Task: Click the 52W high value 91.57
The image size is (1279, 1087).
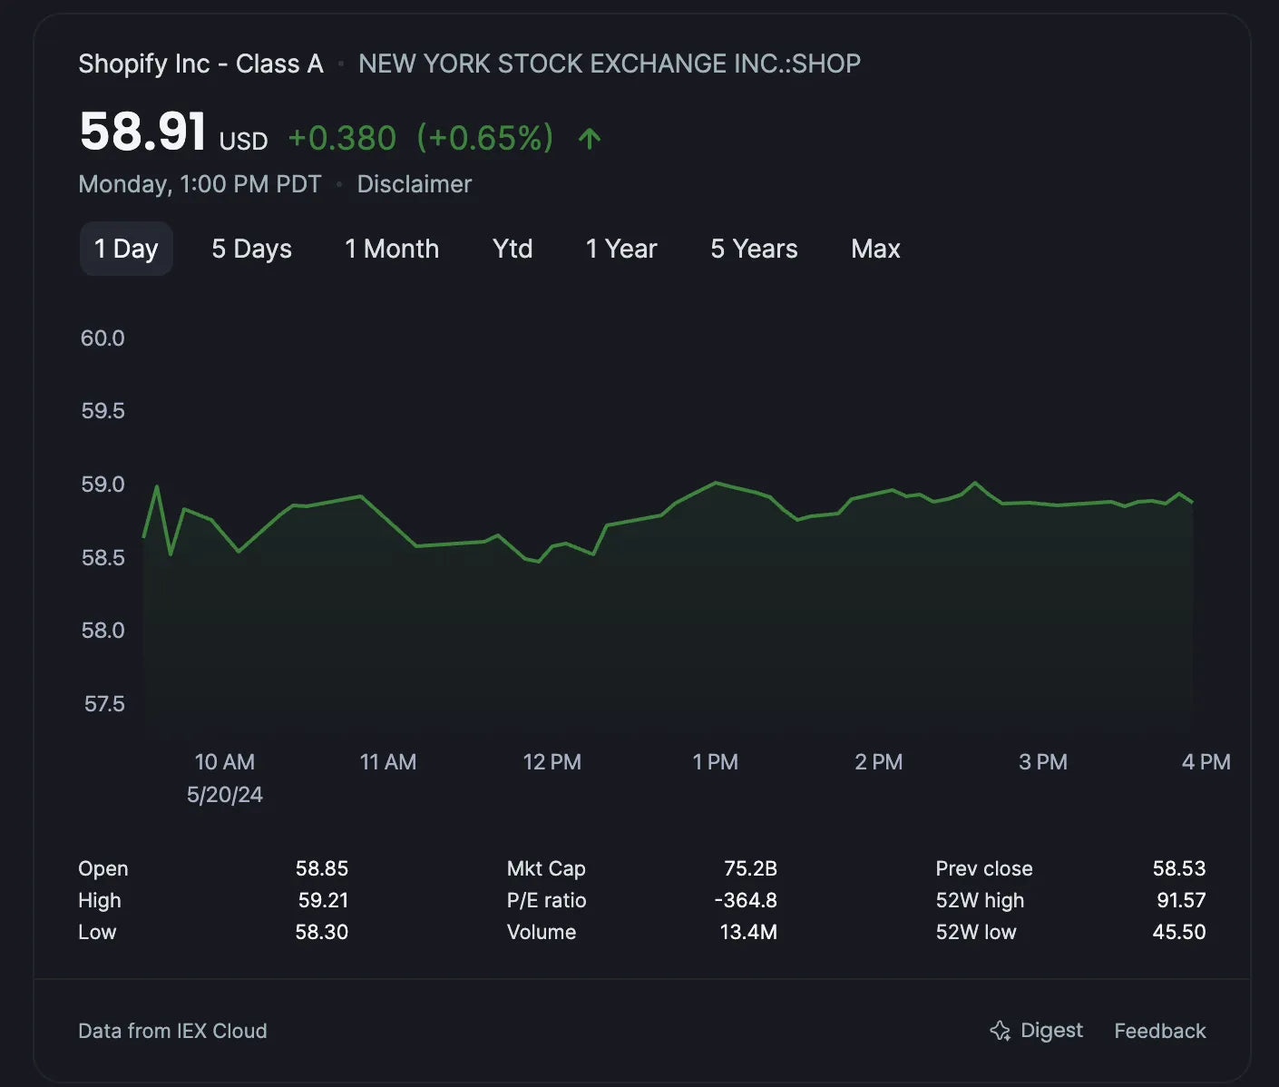Action: [x=1181, y=900]
